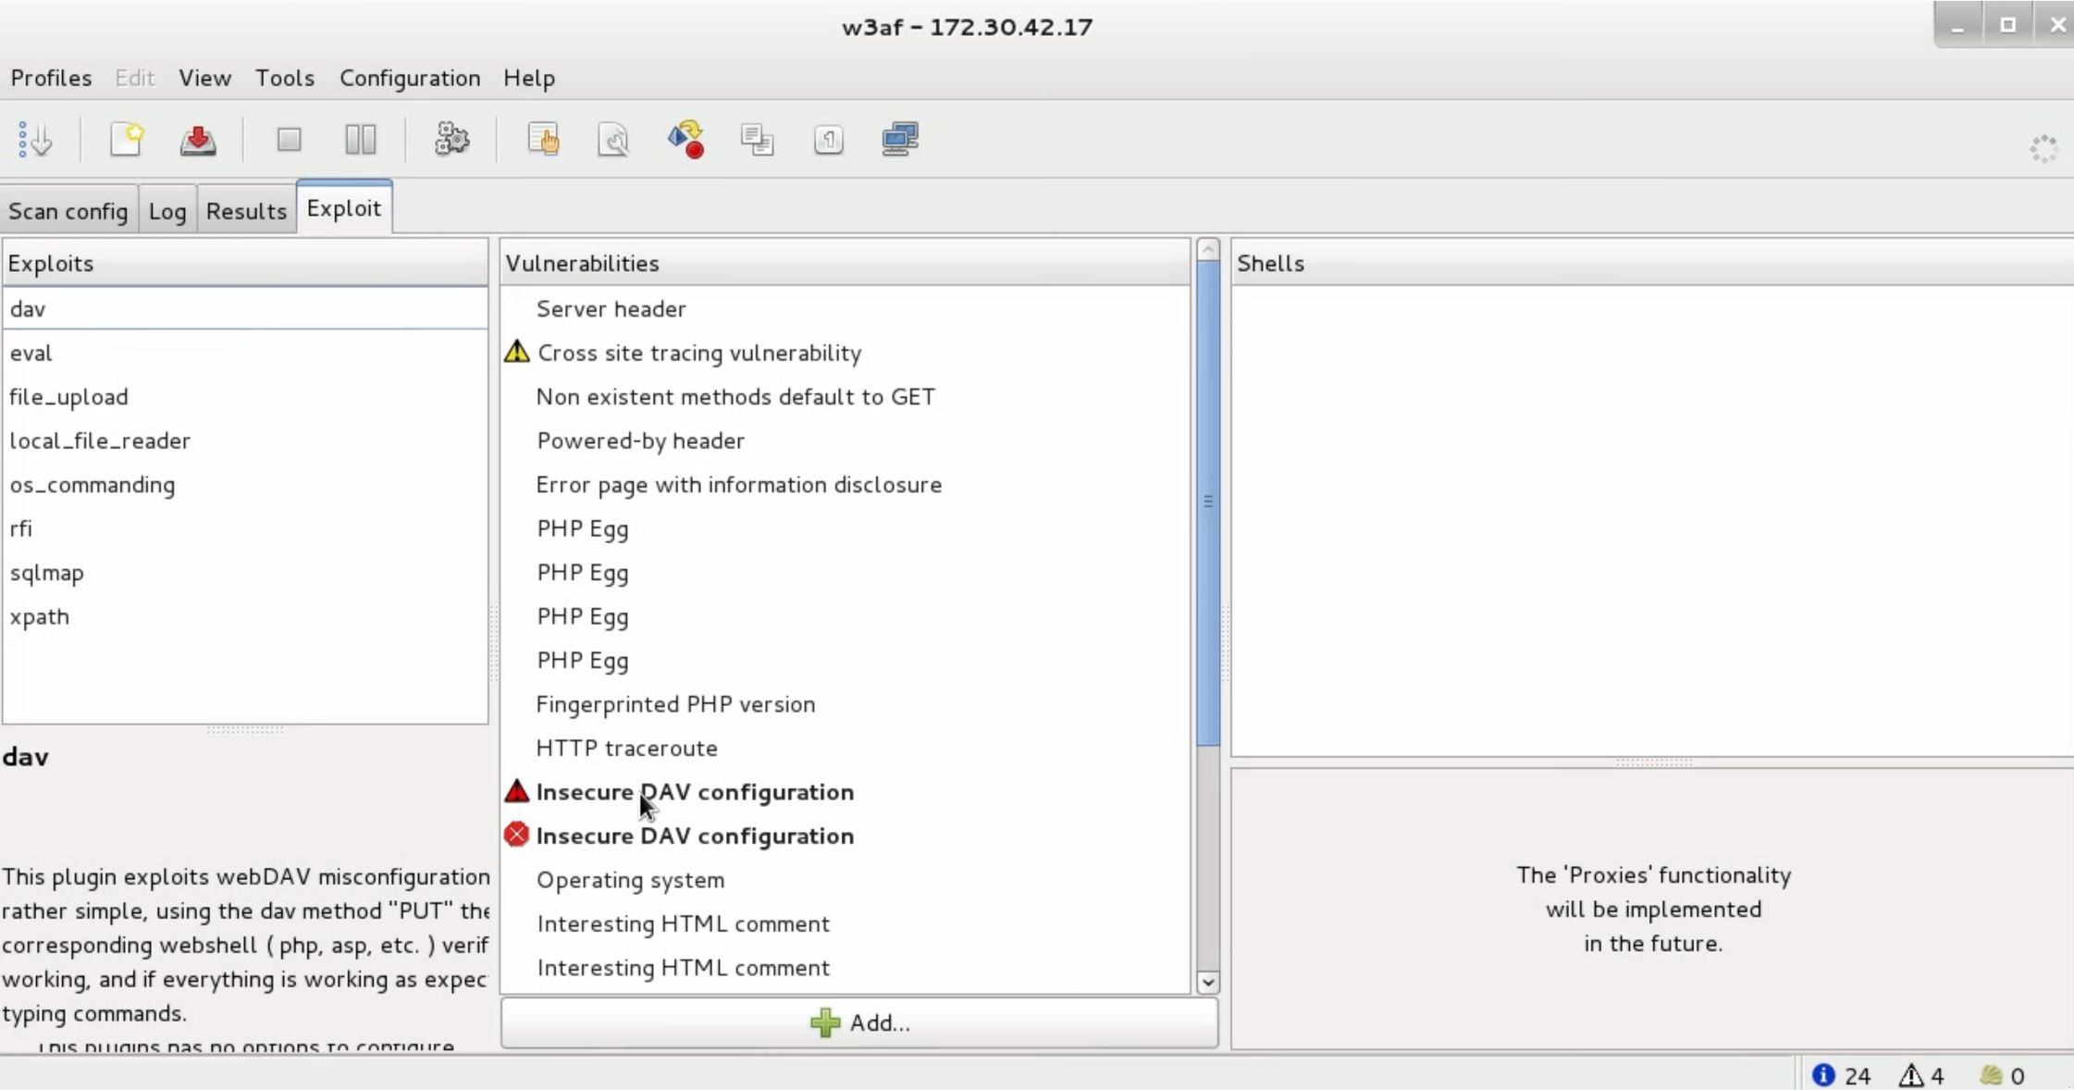Open the Configuration menu
The width and height of the screenshot is (2074, 1090).
(410, 78)
